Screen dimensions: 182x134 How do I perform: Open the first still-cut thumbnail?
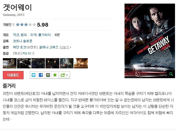coord(10,63)
